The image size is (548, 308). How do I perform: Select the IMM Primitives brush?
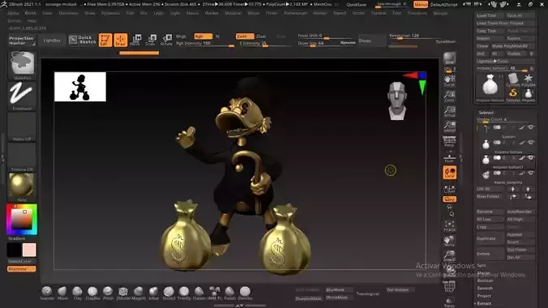point(215,293)
